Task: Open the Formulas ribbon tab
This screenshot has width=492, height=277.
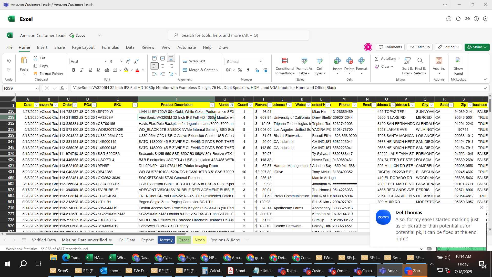Action: click(110, 47)
